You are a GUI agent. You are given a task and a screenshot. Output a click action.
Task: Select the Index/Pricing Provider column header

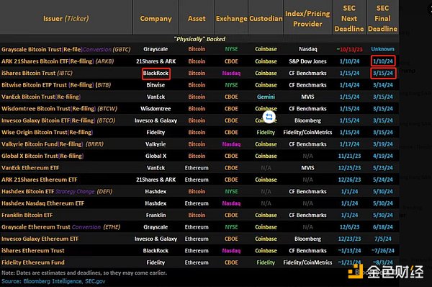307,19
